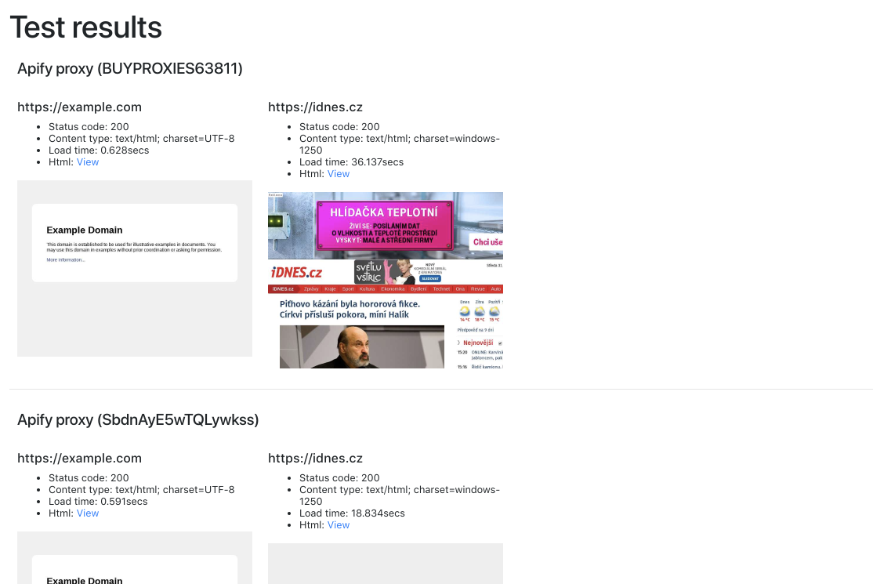This screenshot has height=584, width=873.
Task: Click the "Load time: 0.591secs" line
Action: click(x=98, y=502)
